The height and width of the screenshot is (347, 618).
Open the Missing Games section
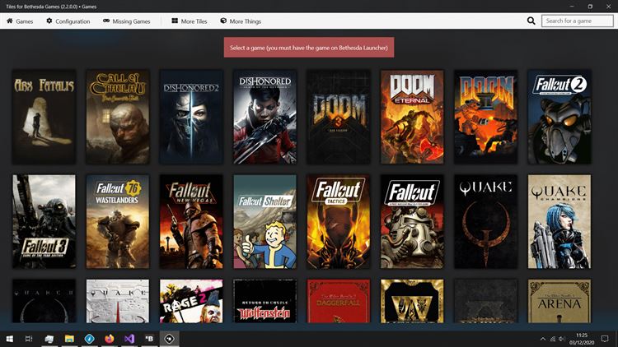(x=127, y=21)
